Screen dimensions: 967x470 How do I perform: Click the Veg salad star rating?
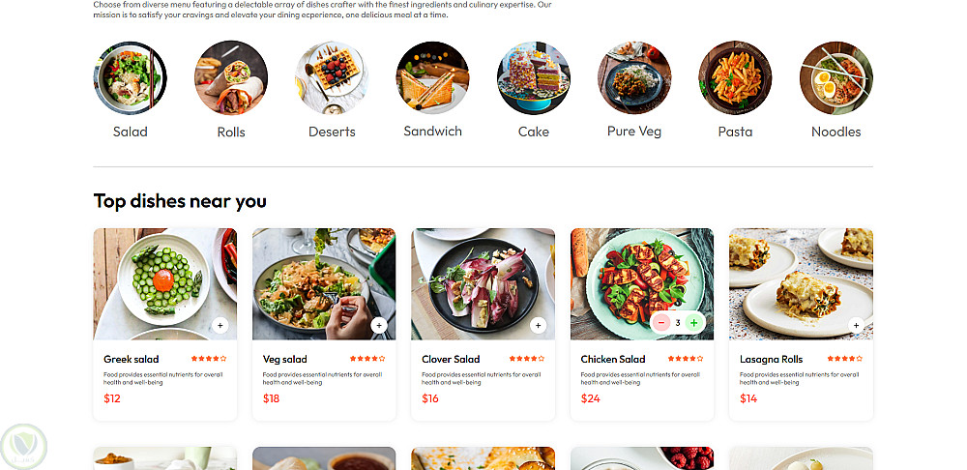click(x=368, y=359)
